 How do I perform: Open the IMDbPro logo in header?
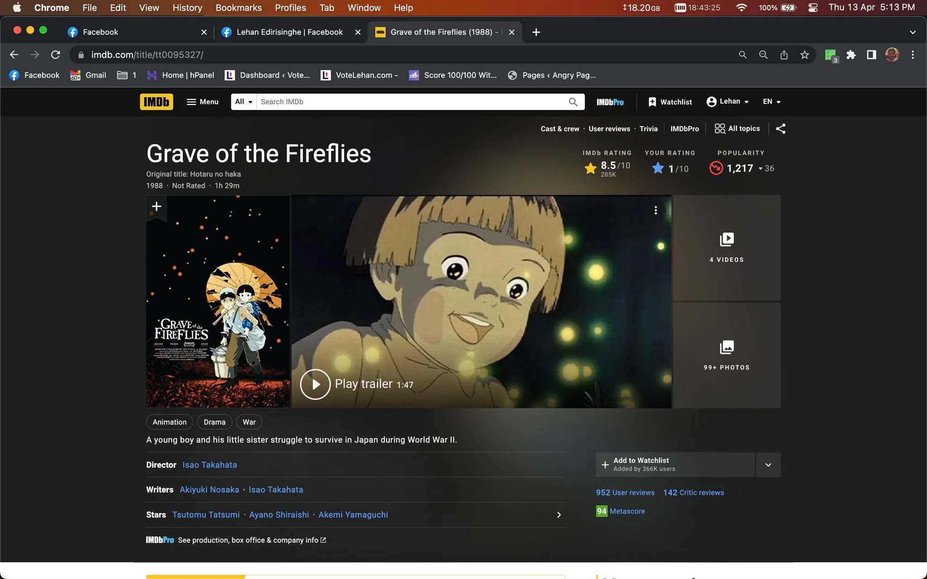[x=610, y=102]
